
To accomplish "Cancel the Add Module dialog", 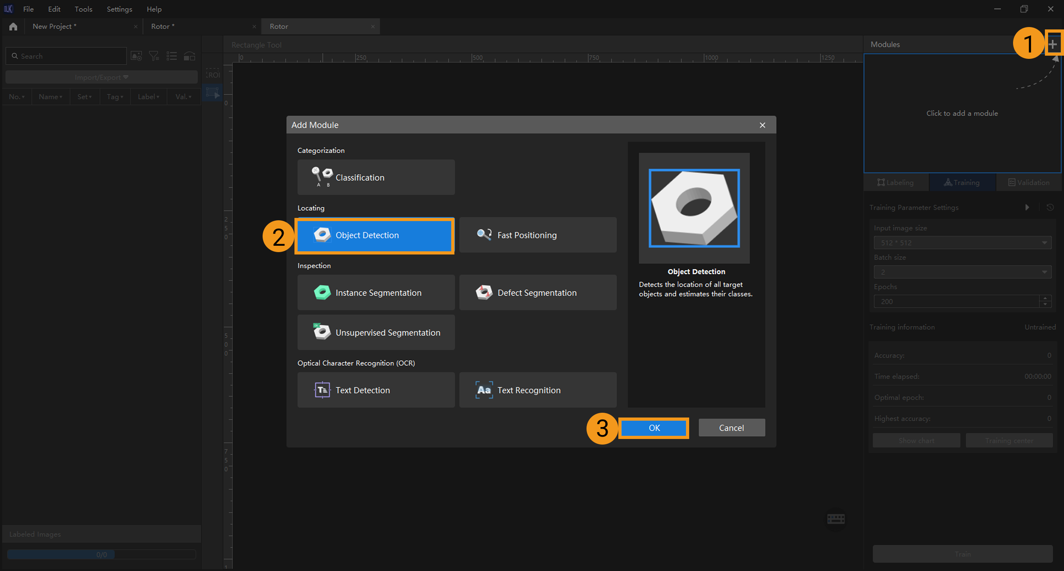I will click(x=731, y=428).
